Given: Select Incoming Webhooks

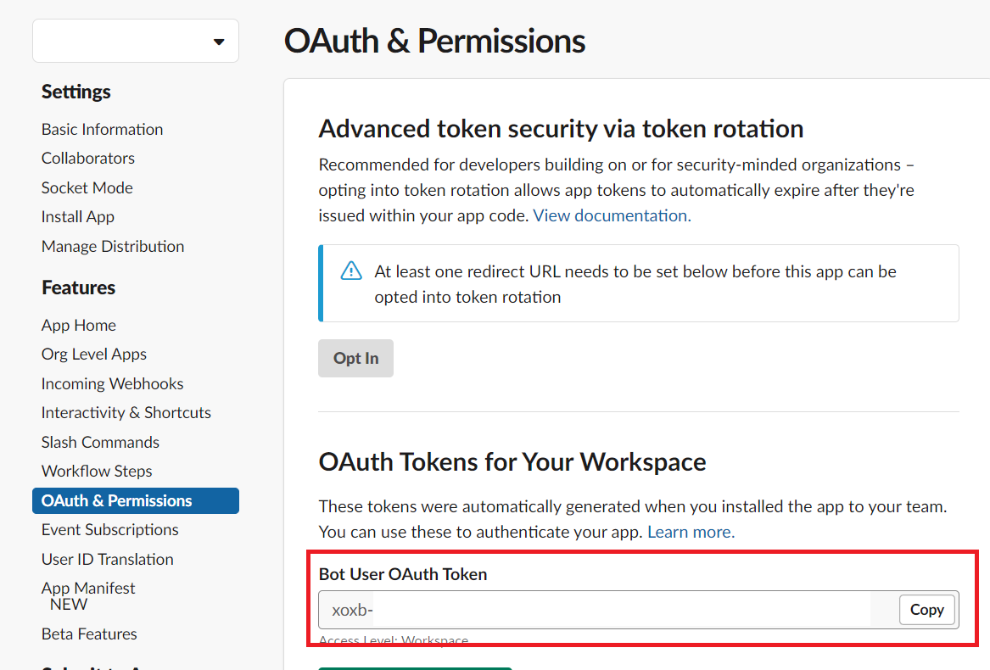Looking at the screenshot, I should coord(112,384).
